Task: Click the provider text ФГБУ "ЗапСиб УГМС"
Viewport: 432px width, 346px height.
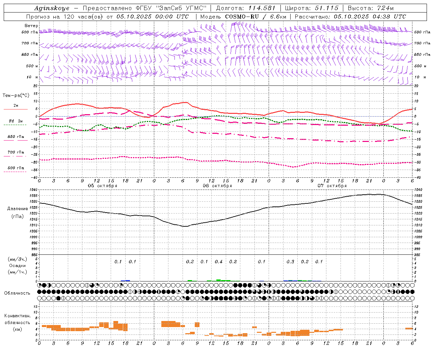Action: 172,8
